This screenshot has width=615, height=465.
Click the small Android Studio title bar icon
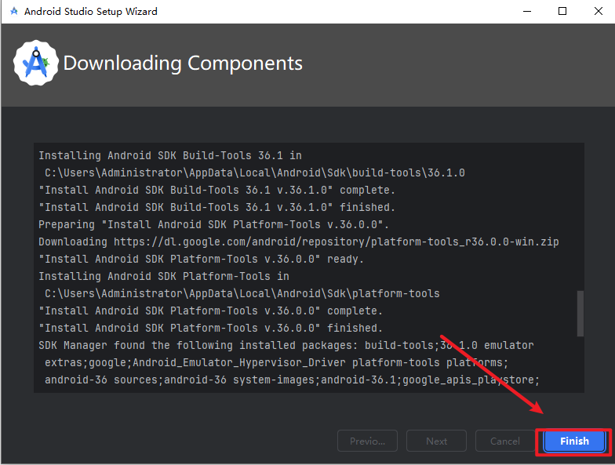pos(14,12)
